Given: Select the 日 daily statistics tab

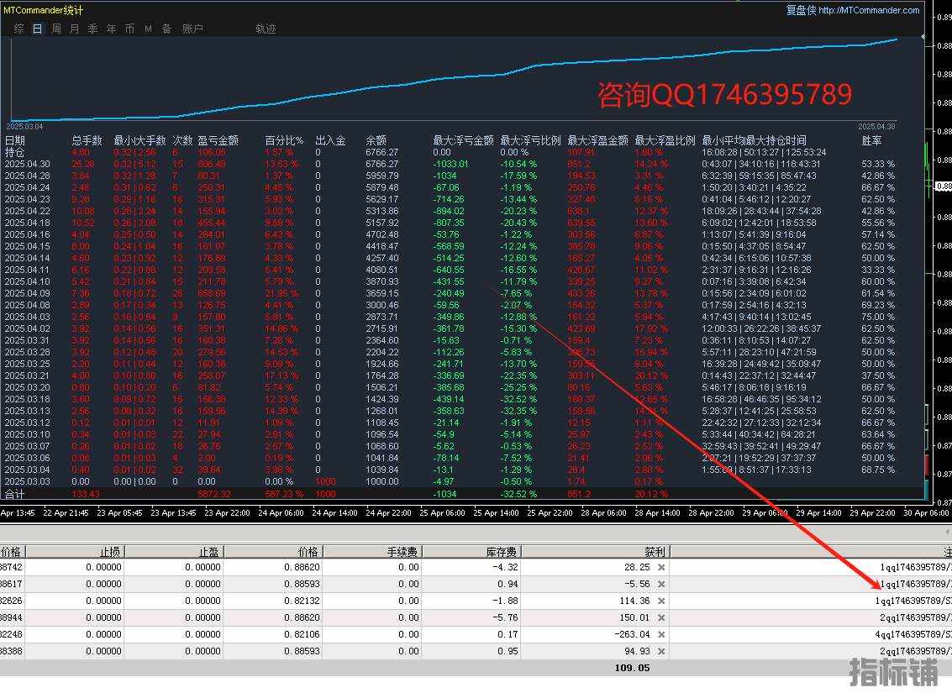Looking at the screenshot, I should [x=37, y=29].
